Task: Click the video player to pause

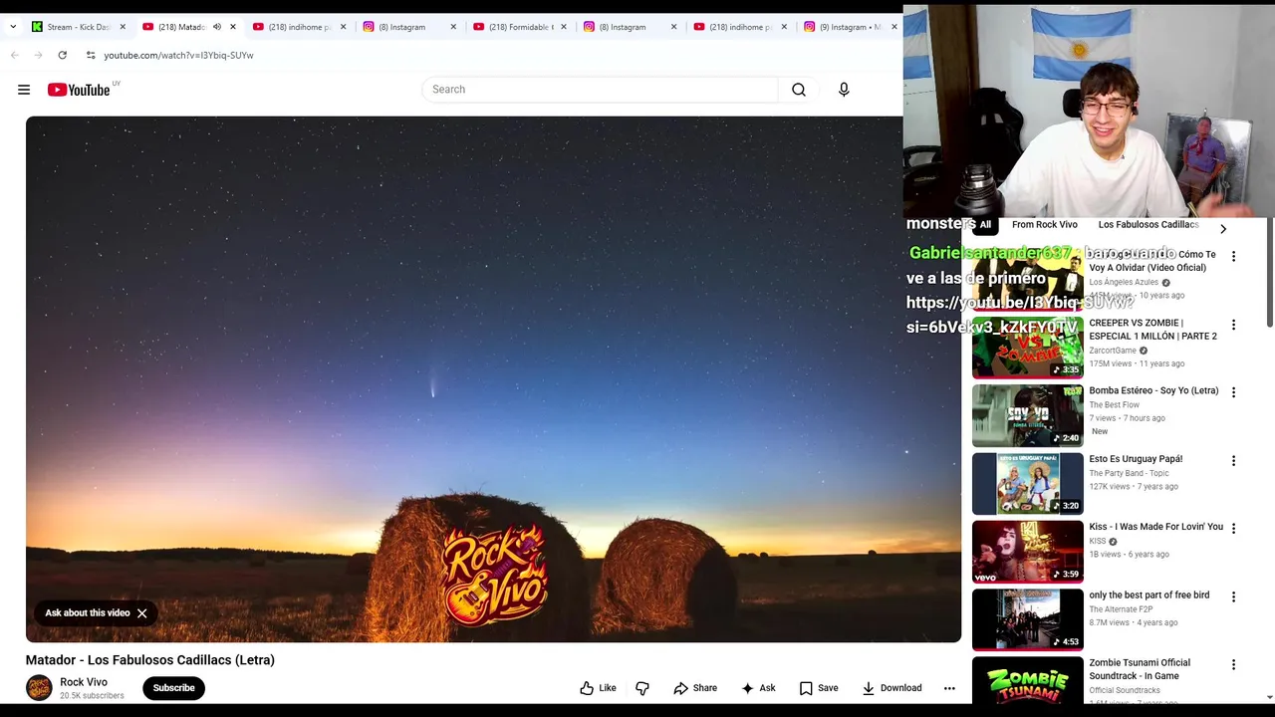Action: [x=493, y=379]
